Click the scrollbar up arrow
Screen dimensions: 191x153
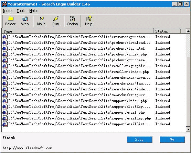pos(188,31)
